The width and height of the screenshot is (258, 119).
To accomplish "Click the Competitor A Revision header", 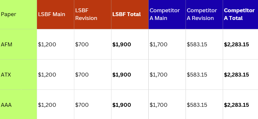I will tap(204, 14).
